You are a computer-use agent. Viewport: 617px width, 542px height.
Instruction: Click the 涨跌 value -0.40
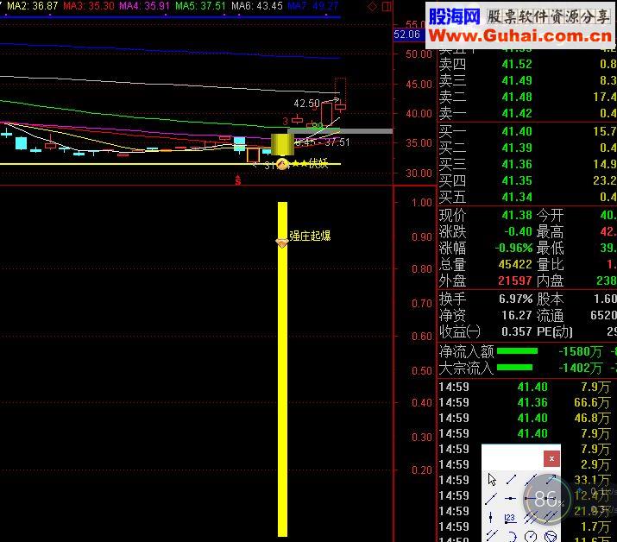[x=519, y=231]
